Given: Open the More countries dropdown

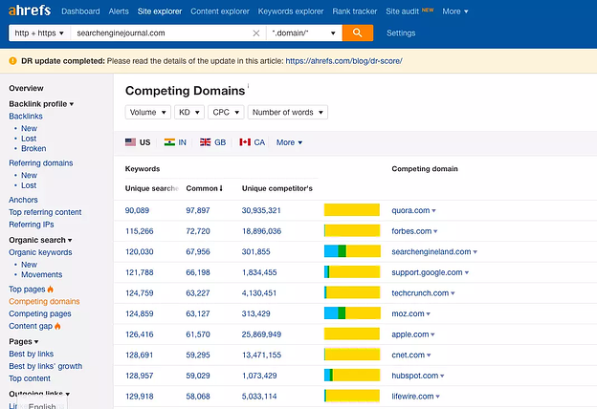Looking at the screenshot, I should [289, 142].
